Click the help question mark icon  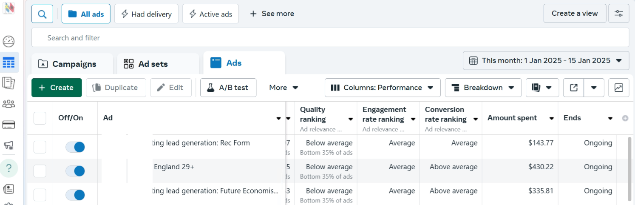[x=9, y=168]
